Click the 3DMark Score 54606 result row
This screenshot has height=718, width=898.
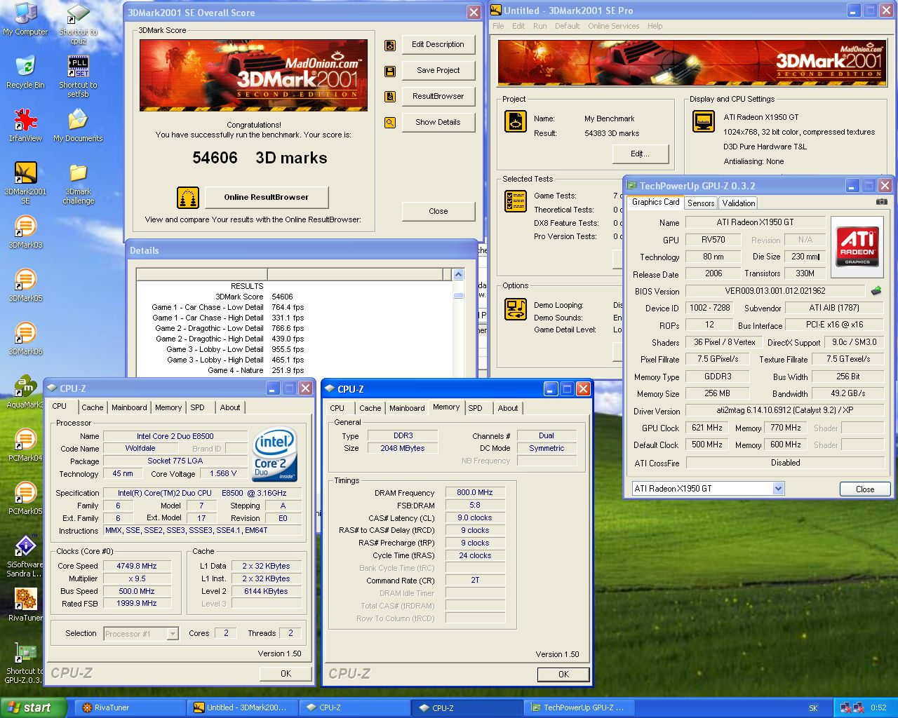(295, 297)
